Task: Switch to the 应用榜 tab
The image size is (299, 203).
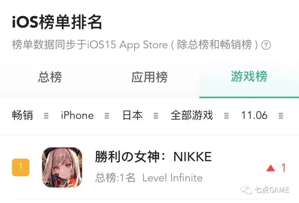Action: tap(149, 77)
